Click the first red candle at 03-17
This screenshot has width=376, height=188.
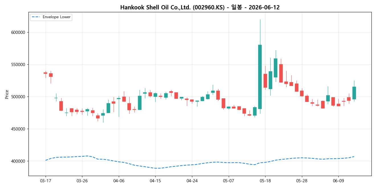[46, 73]
